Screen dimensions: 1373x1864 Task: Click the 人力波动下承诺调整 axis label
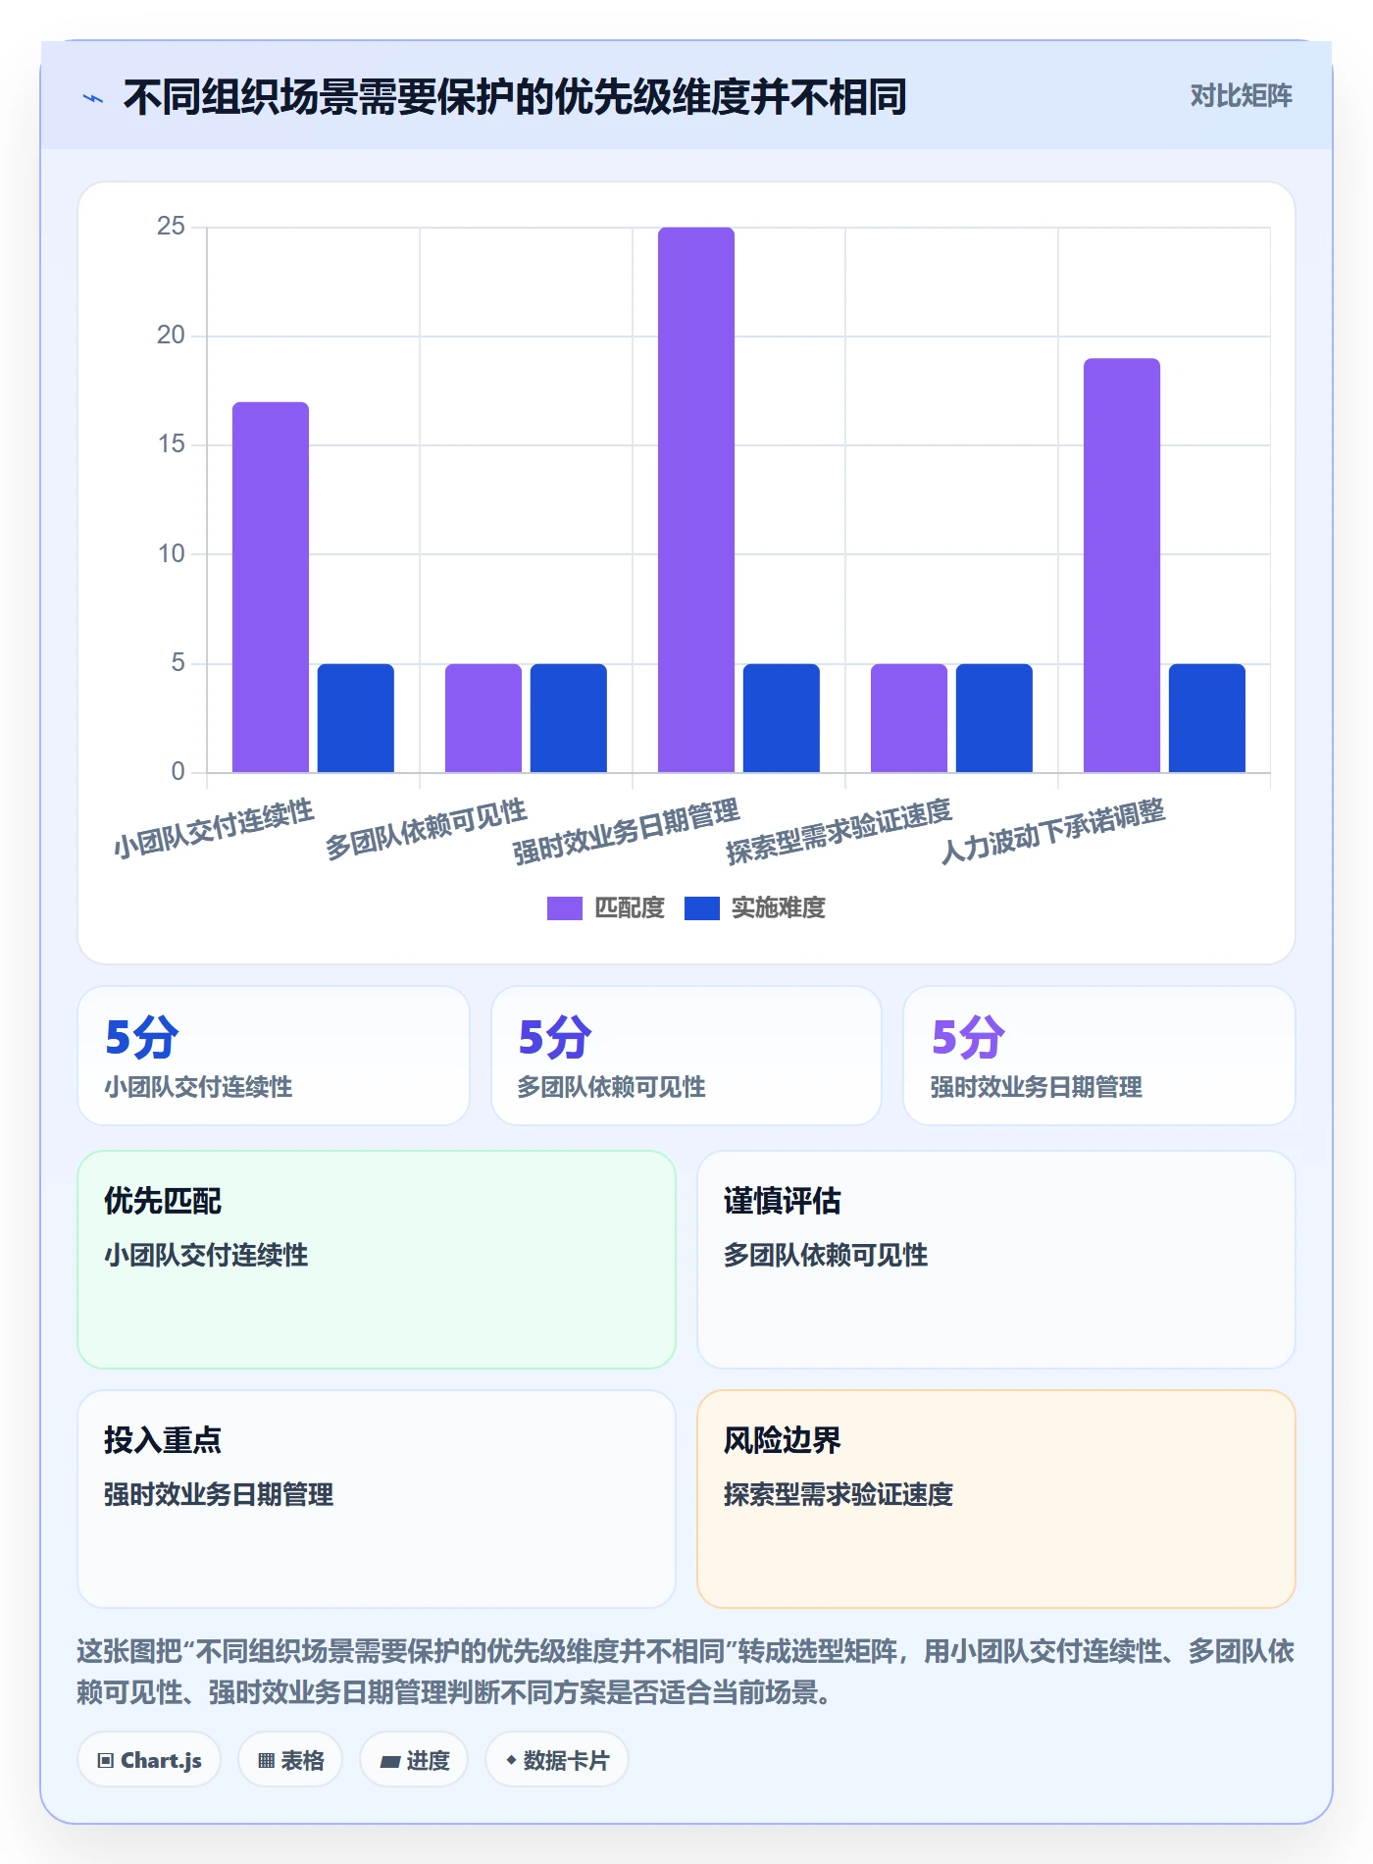(x=1053, y=832)
